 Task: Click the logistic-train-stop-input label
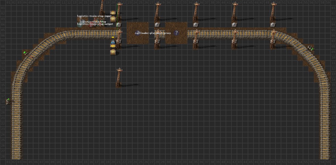click(x=94, y=16)
